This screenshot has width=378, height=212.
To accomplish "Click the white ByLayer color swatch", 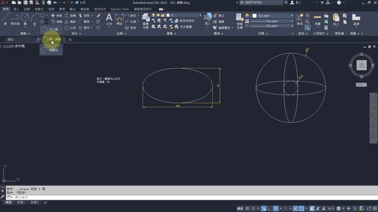I will pyautogui.click(x=255, y=16).
